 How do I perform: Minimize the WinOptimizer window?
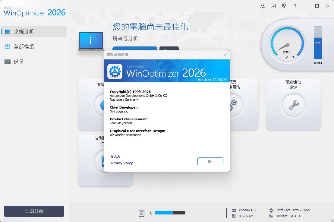306,6
